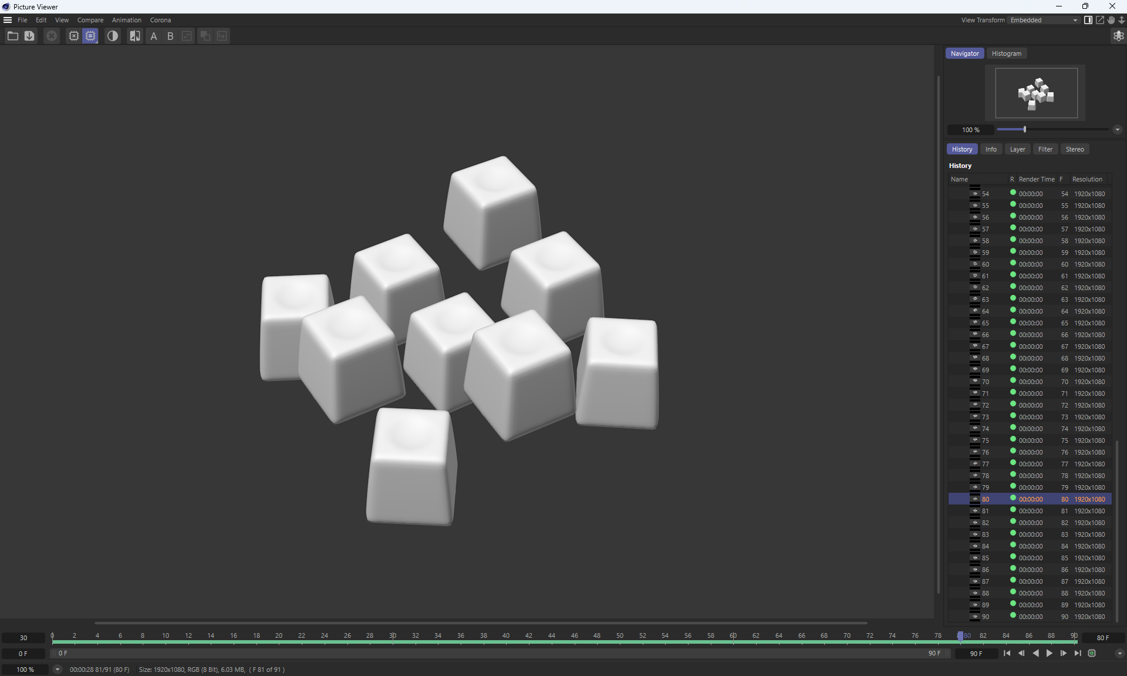Viewport: 1127px width, 676px height.
Task: Set current image as A
Action: point(154,36)
